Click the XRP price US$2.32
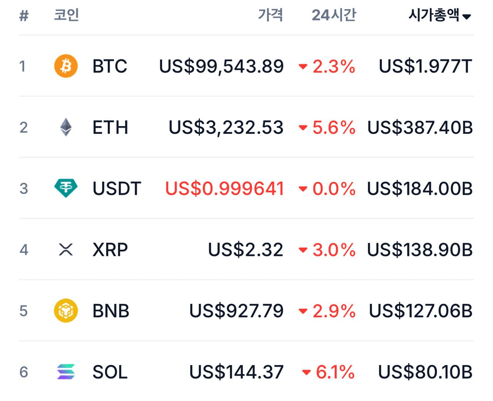493x401 pixels. point(245,250)
